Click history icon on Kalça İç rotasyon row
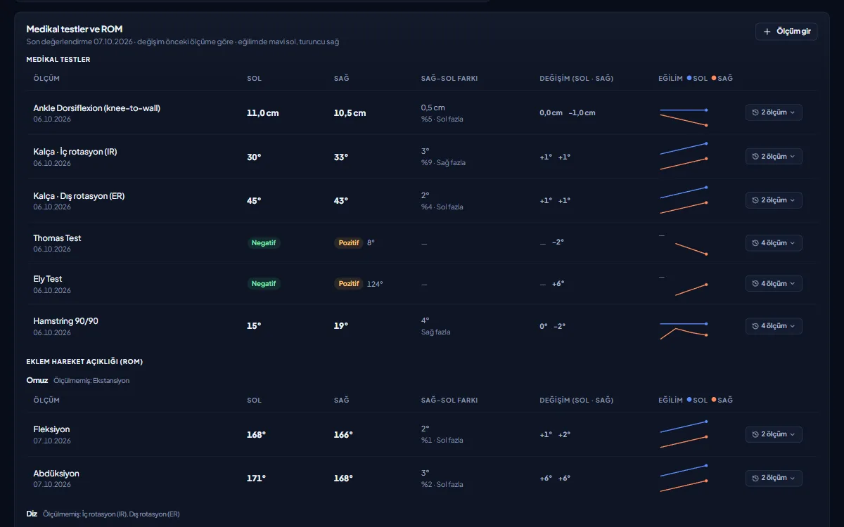 point(755,157)
